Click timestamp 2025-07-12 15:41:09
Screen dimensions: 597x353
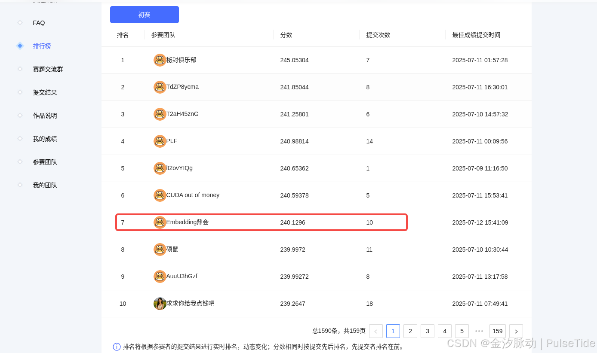[x=480, y=222]
